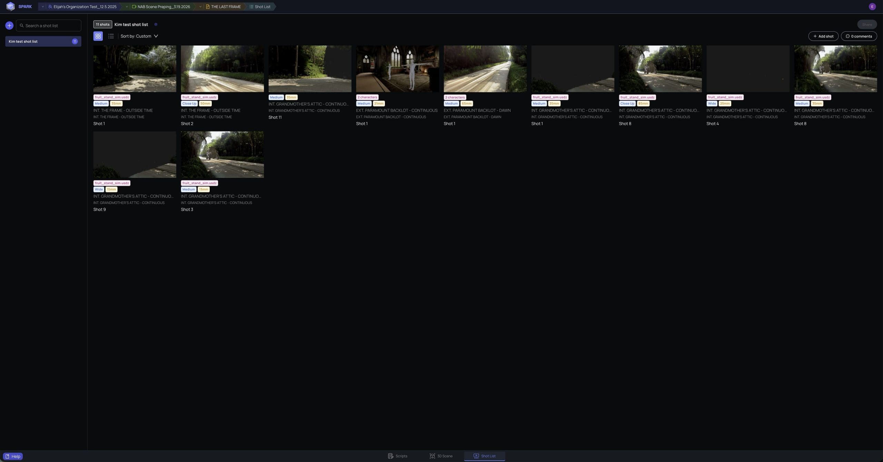Select the grid view layout icon

[98, 36]
